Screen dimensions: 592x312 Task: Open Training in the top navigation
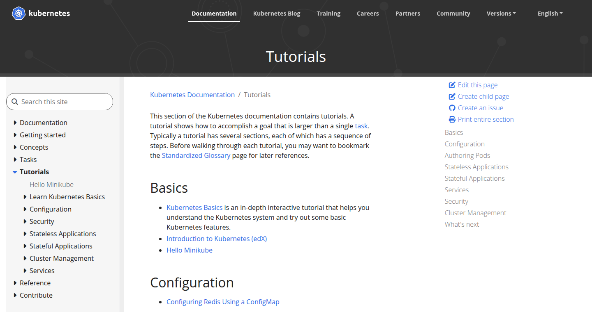pyautogui.click(x=328, y=14)
